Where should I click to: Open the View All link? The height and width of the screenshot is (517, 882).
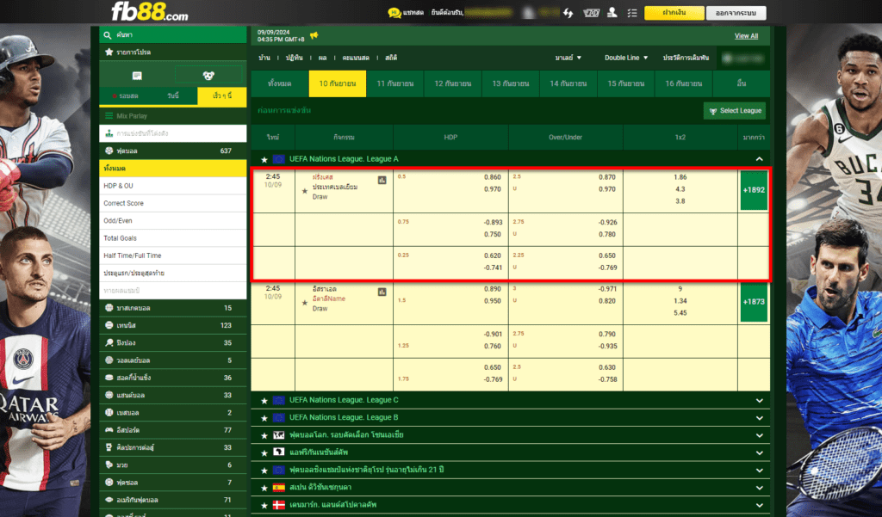[746, 36]
